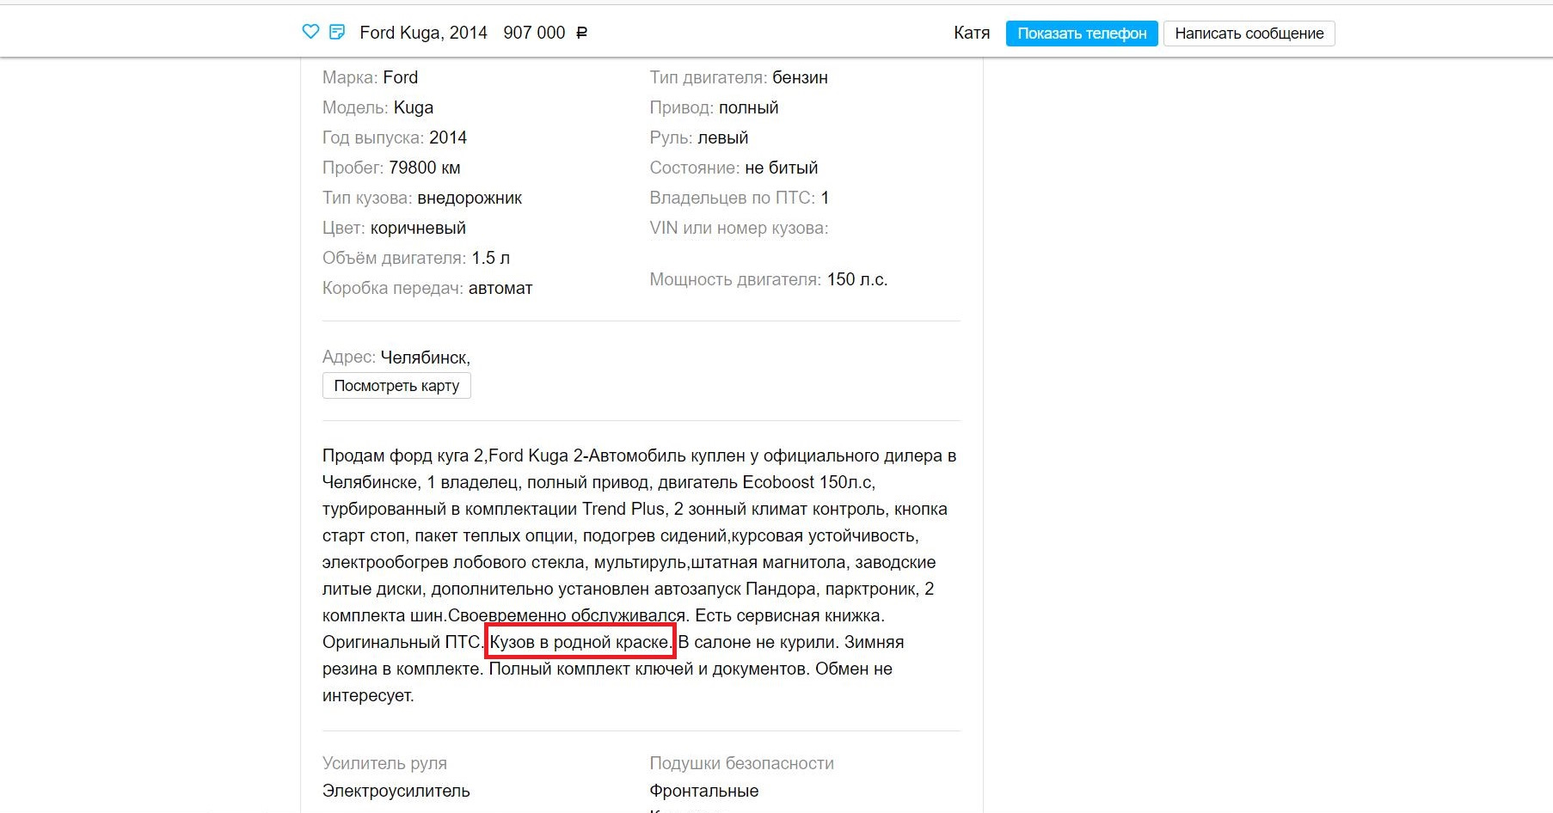Click the VIN или номер кузова label
Viewport: 1553px width, 813px height.
coord(739,228)
